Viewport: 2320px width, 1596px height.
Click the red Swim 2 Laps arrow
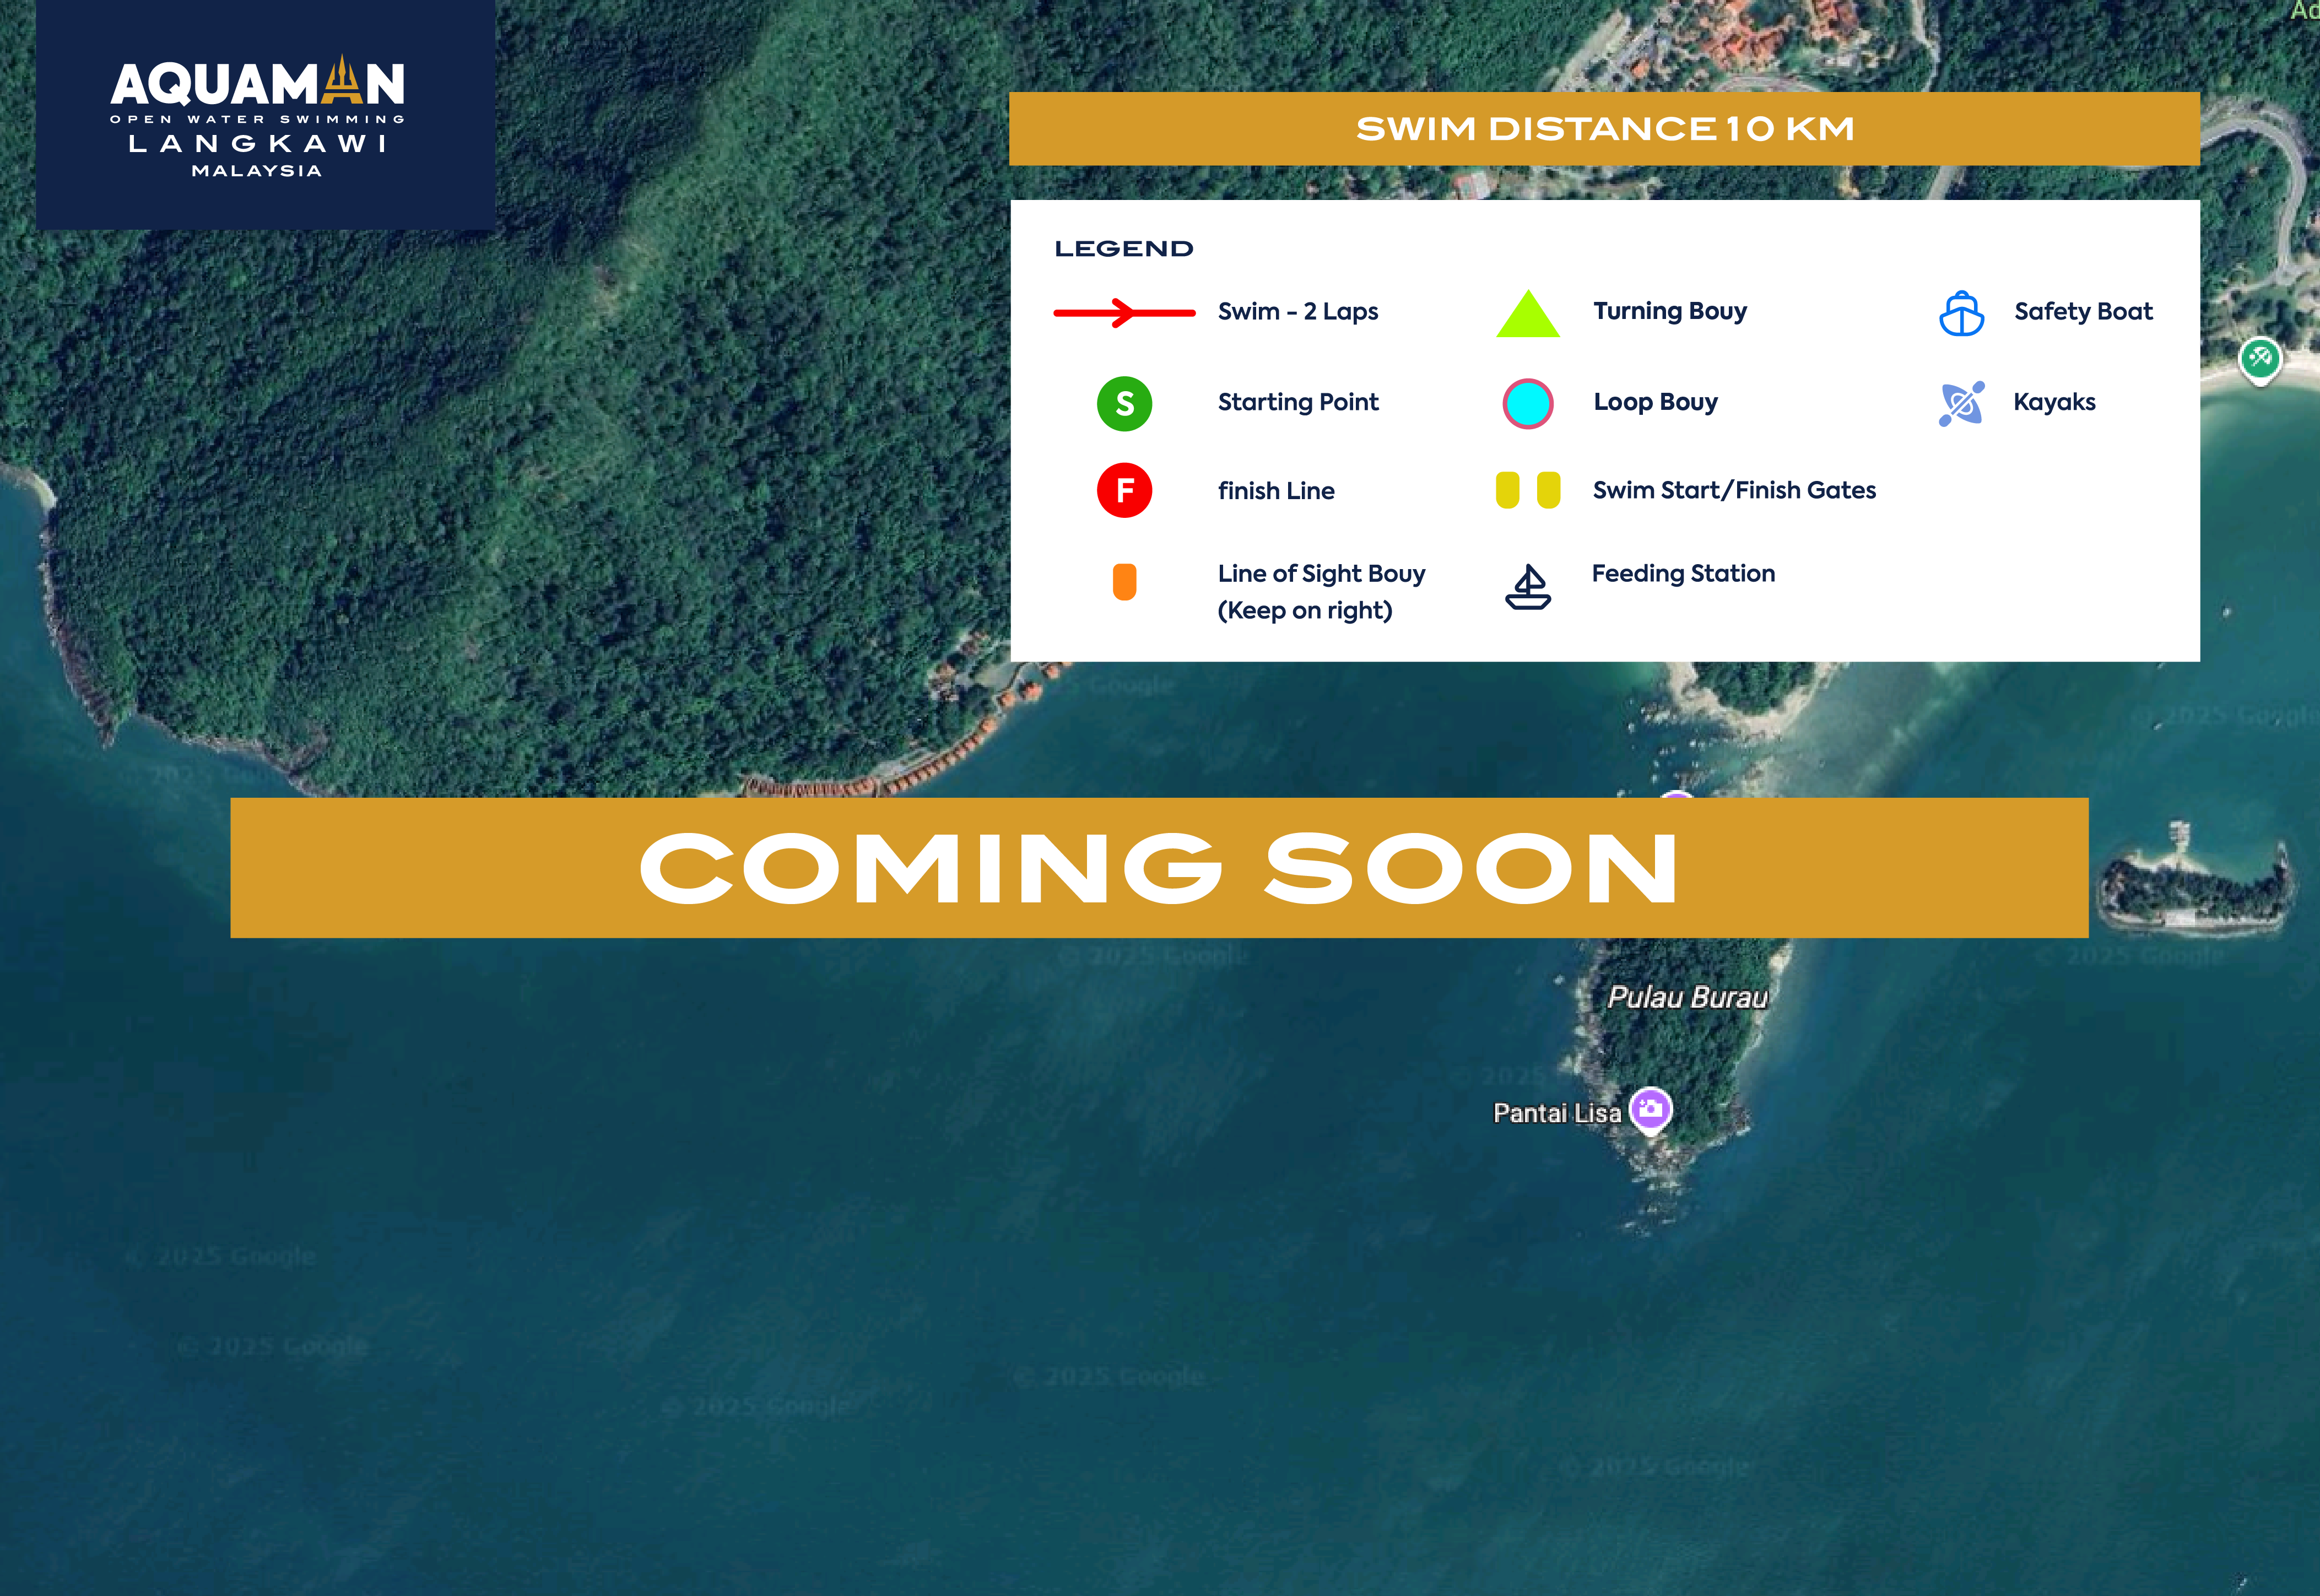pos(1124,313)
